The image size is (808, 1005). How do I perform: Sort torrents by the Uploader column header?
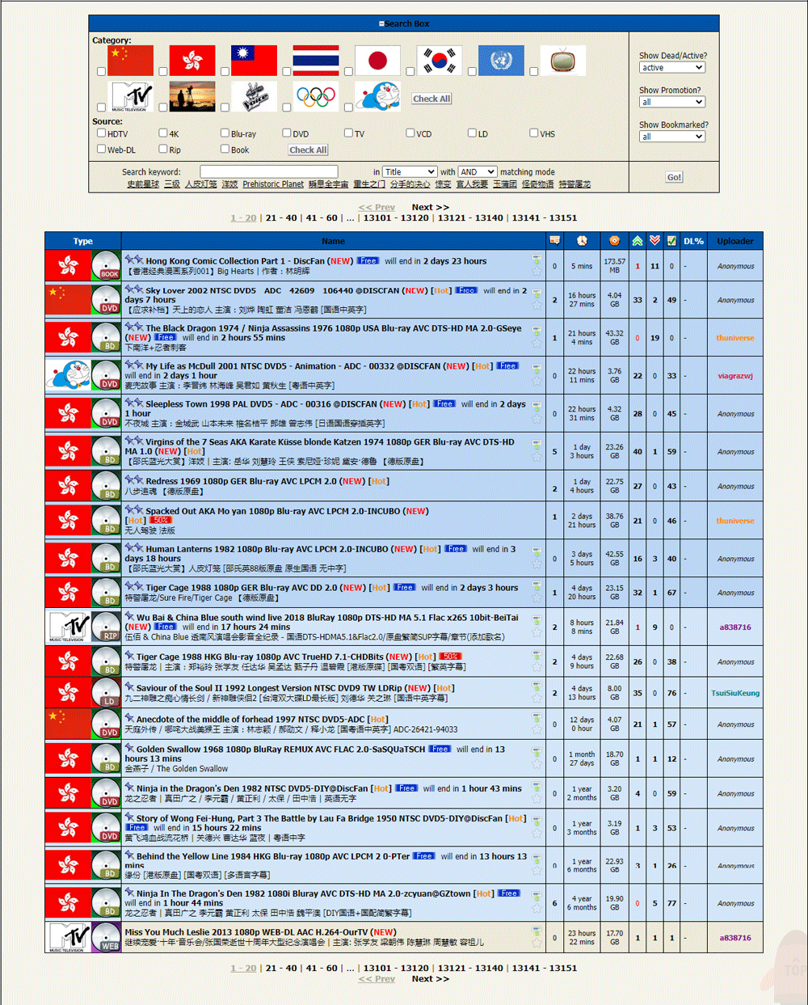(x=735, y=241)
